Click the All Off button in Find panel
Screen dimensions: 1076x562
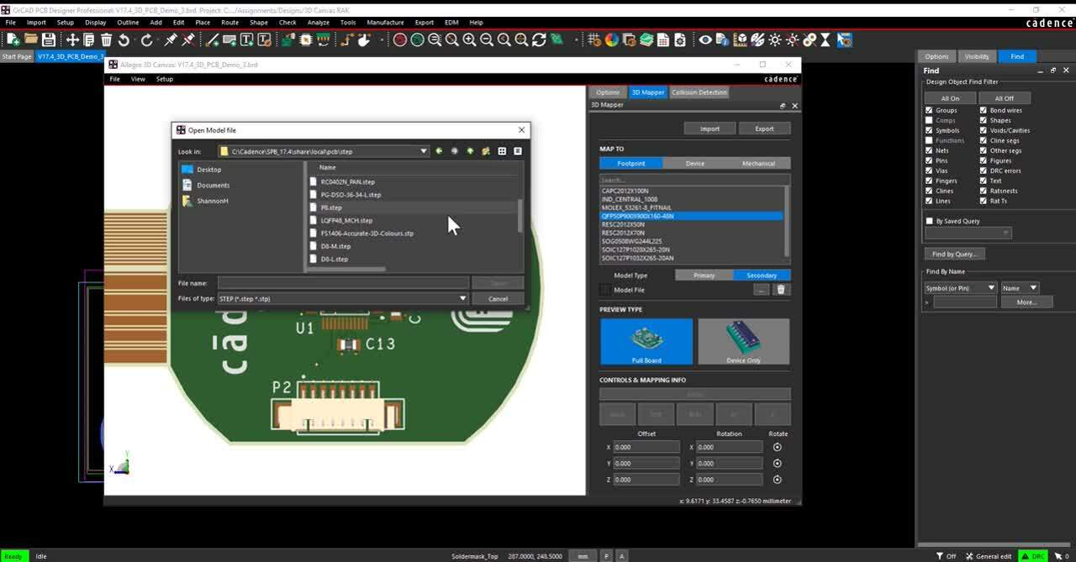pyautogui.click(x=1005, y=98)
